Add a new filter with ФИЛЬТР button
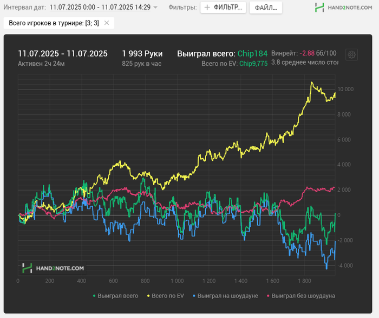The height and width of the screenshot is (318, 379). point(223,8)
